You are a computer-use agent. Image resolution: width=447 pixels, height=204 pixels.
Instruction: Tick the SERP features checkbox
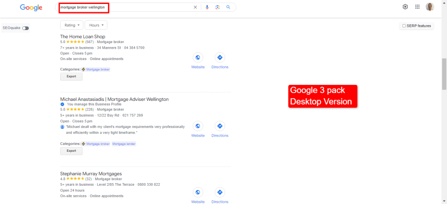tap(404, 26)
